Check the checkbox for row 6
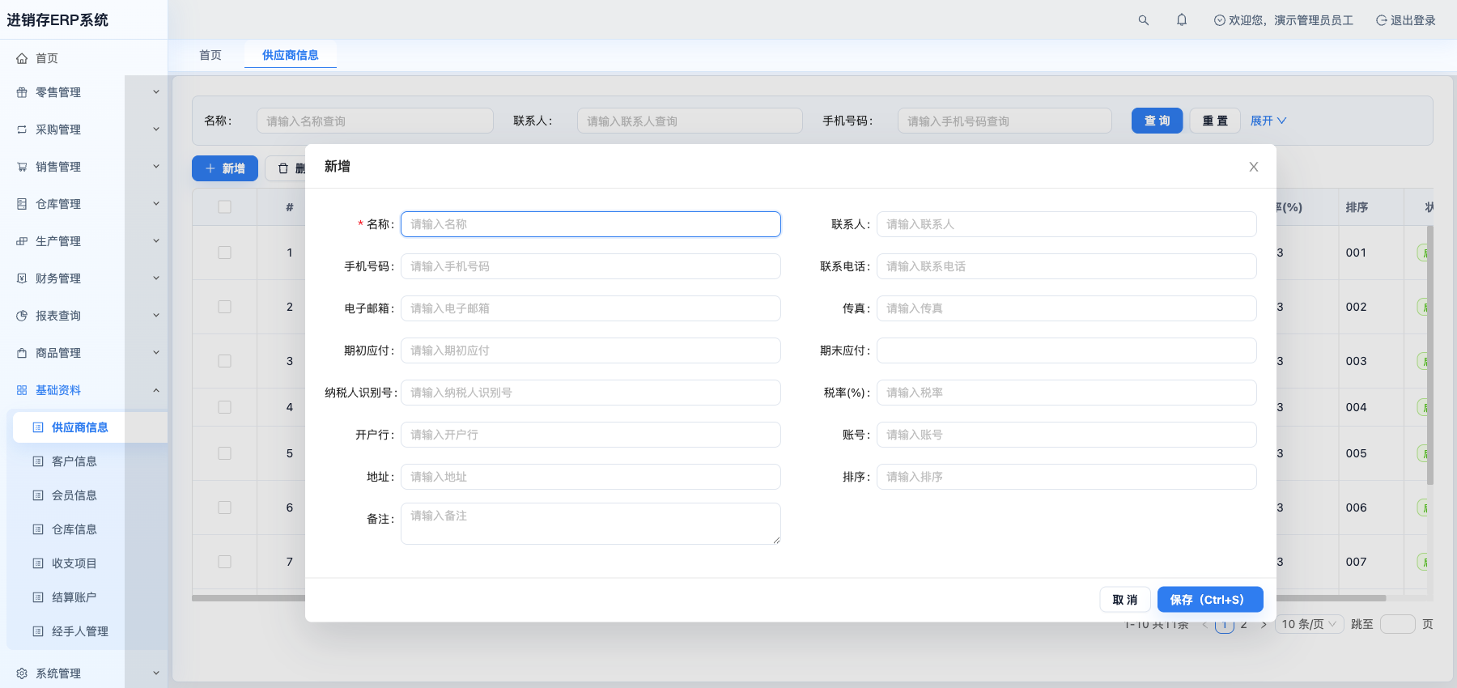 pyautogui.click(x=225, y=508)
